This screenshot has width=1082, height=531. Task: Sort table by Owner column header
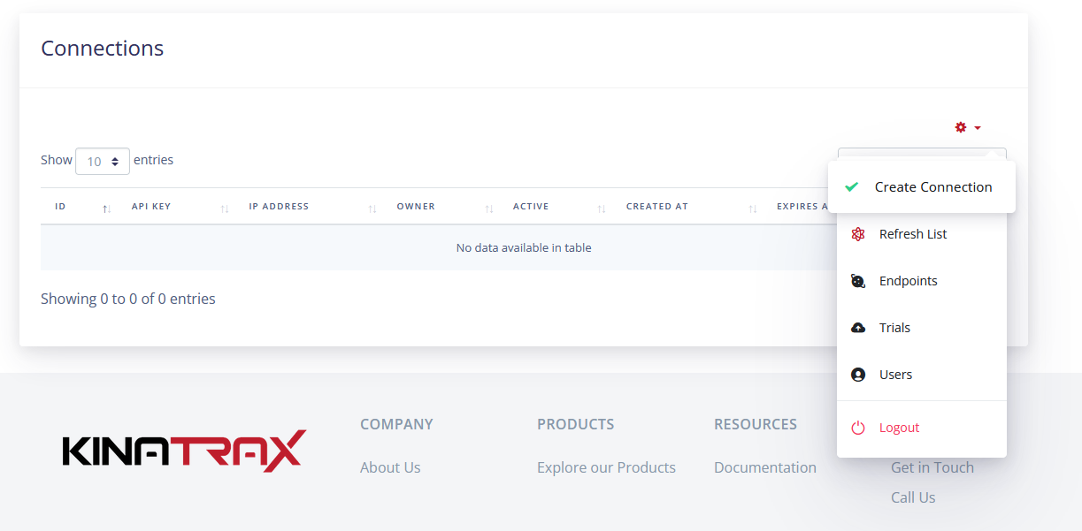416,207
